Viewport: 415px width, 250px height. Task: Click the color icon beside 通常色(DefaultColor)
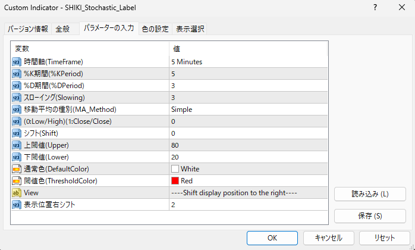pyautogui.click(x=17, y=168)
